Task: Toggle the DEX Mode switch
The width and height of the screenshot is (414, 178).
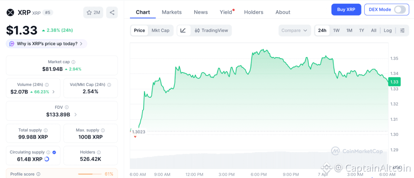Action: [x=399, y=10]
